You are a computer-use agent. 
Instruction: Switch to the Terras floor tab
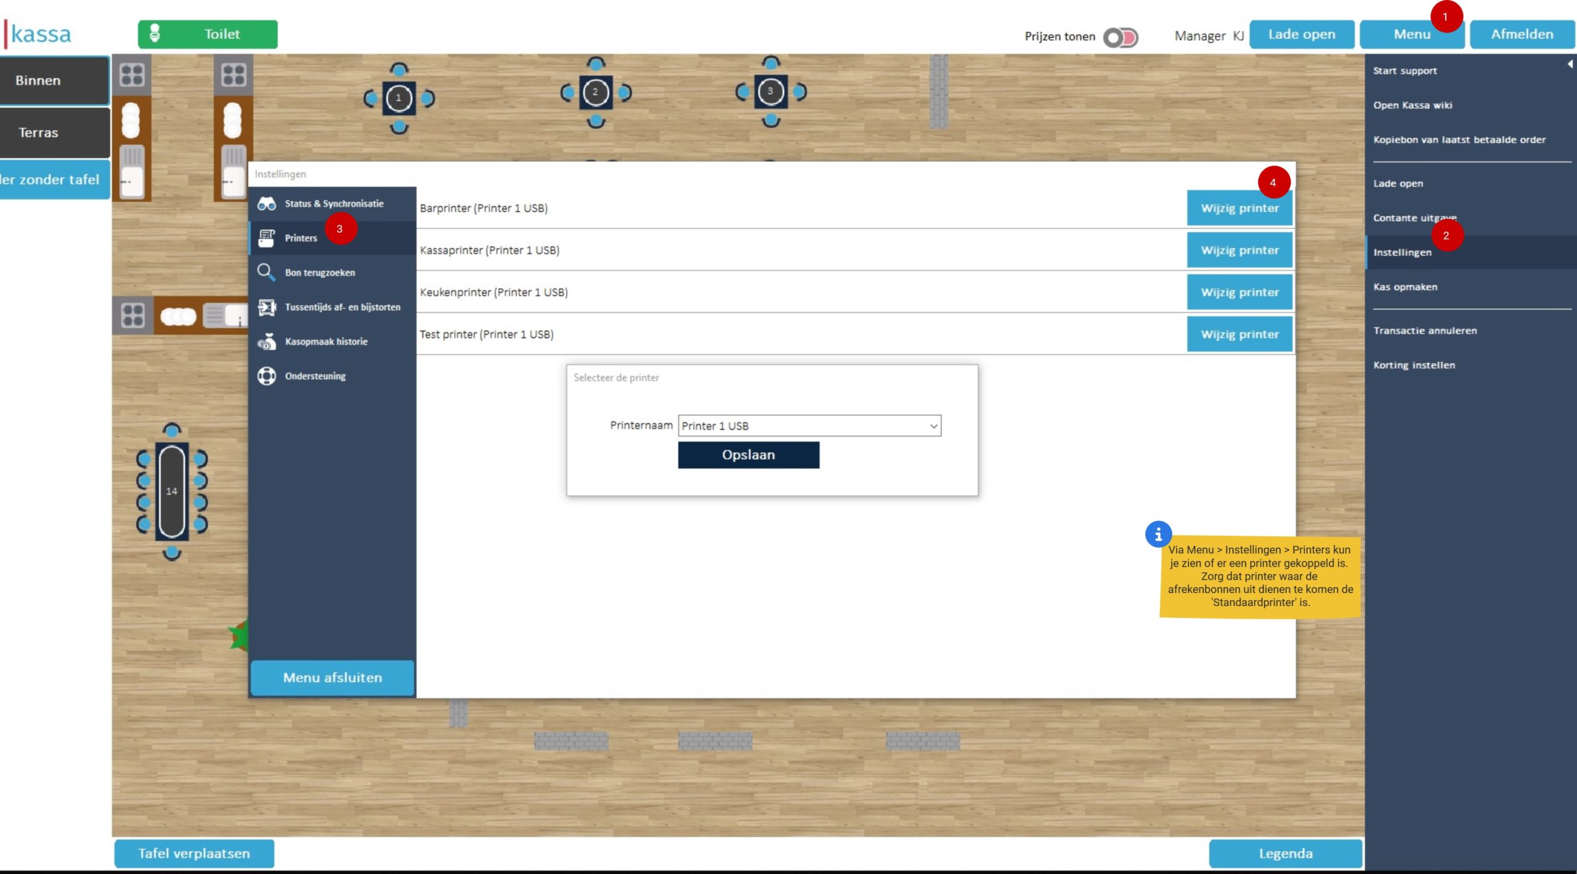click(x=38, y=132)
